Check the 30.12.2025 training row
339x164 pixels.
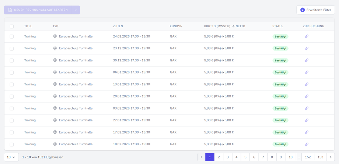click(x=12, y=60)
